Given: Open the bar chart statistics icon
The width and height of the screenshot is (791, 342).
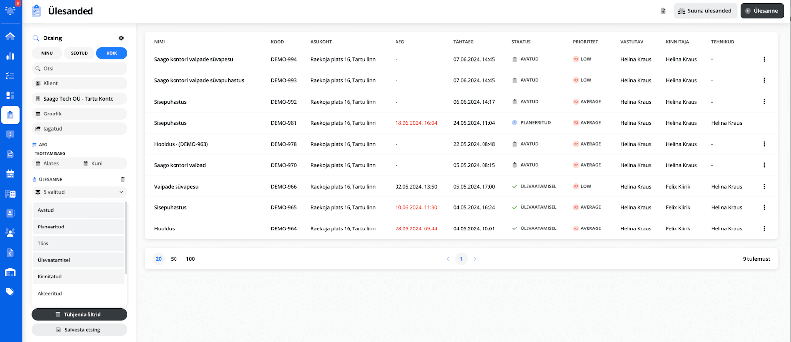Looking at the screenshot, I should click(10, 56).
